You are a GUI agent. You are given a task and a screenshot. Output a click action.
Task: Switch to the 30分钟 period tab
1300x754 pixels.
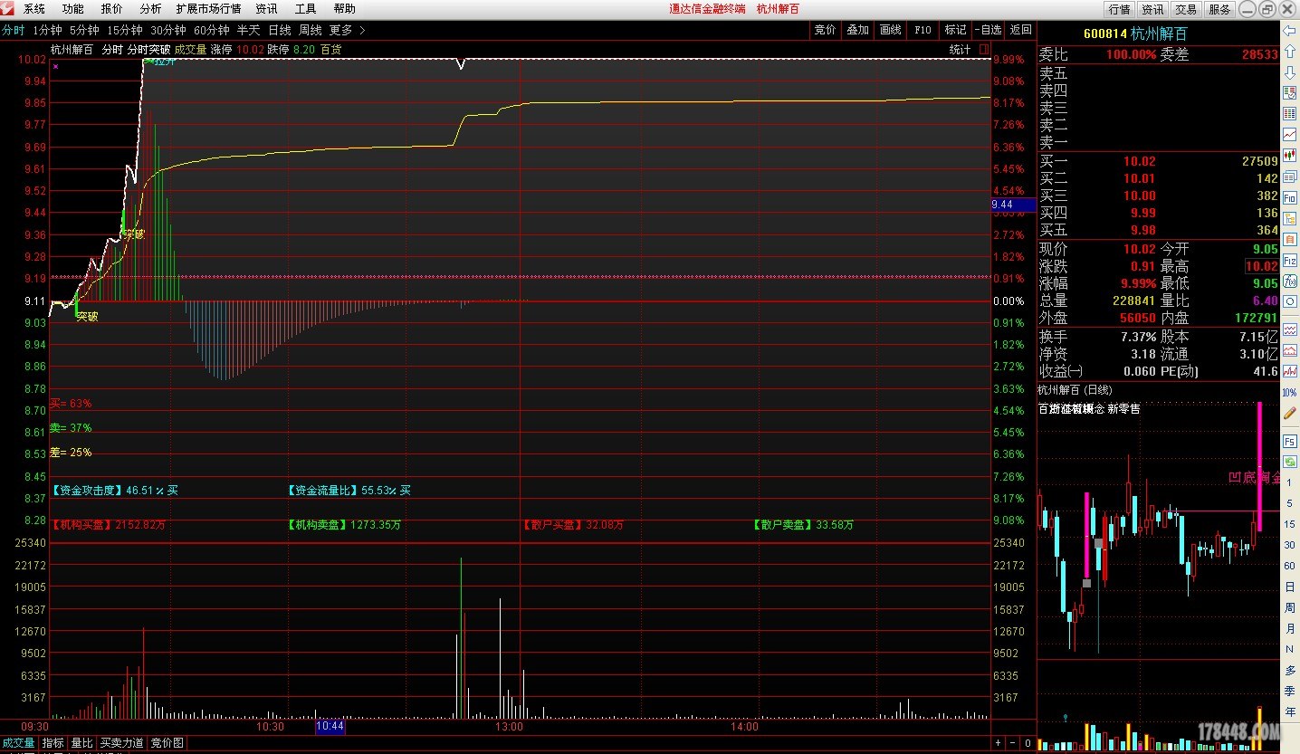pyautogui.click(x=168, y=30)
